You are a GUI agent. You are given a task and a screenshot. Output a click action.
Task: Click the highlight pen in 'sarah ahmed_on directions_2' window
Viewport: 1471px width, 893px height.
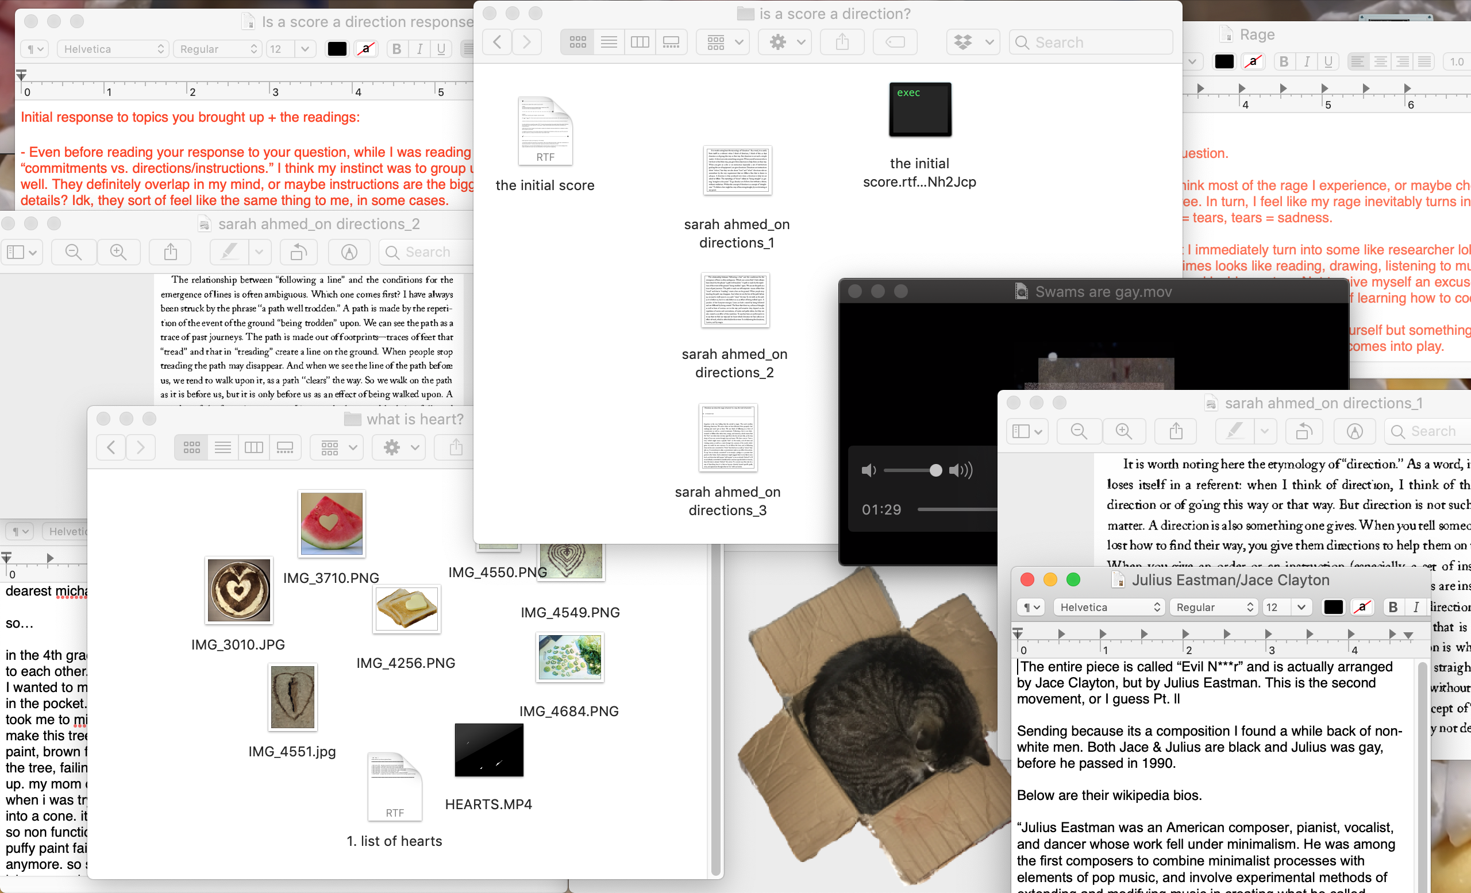[229, 252]
